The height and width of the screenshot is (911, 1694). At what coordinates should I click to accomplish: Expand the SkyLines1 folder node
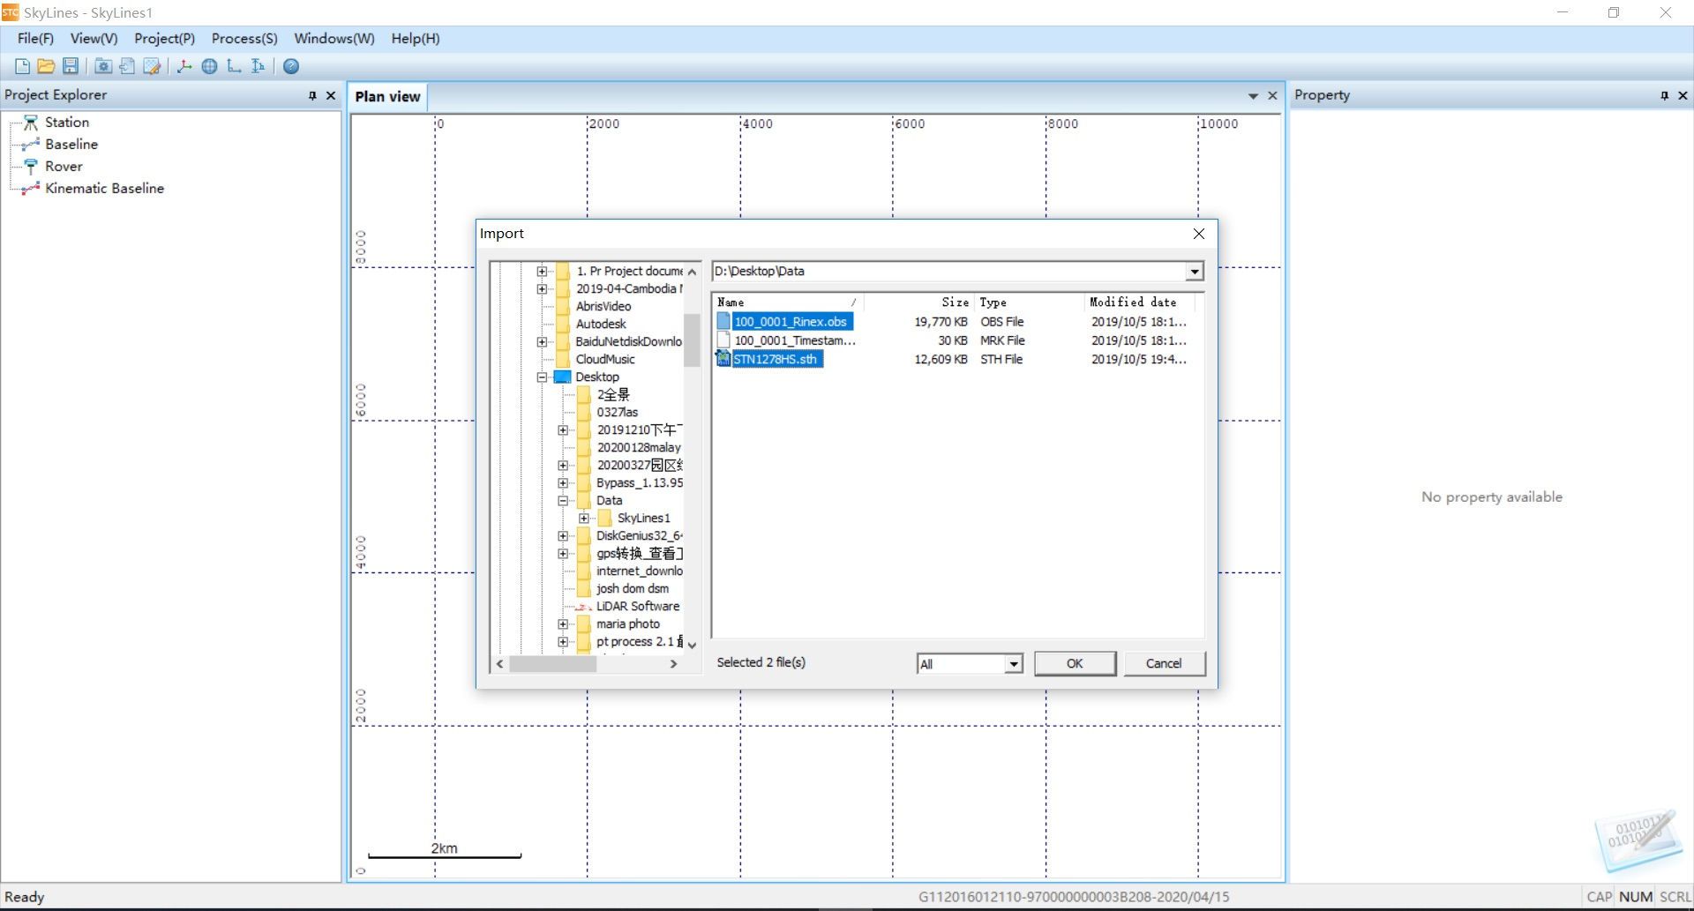pos(584,519)
